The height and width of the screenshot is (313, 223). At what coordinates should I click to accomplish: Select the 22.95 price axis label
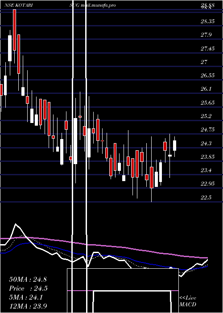click(207, 184)
